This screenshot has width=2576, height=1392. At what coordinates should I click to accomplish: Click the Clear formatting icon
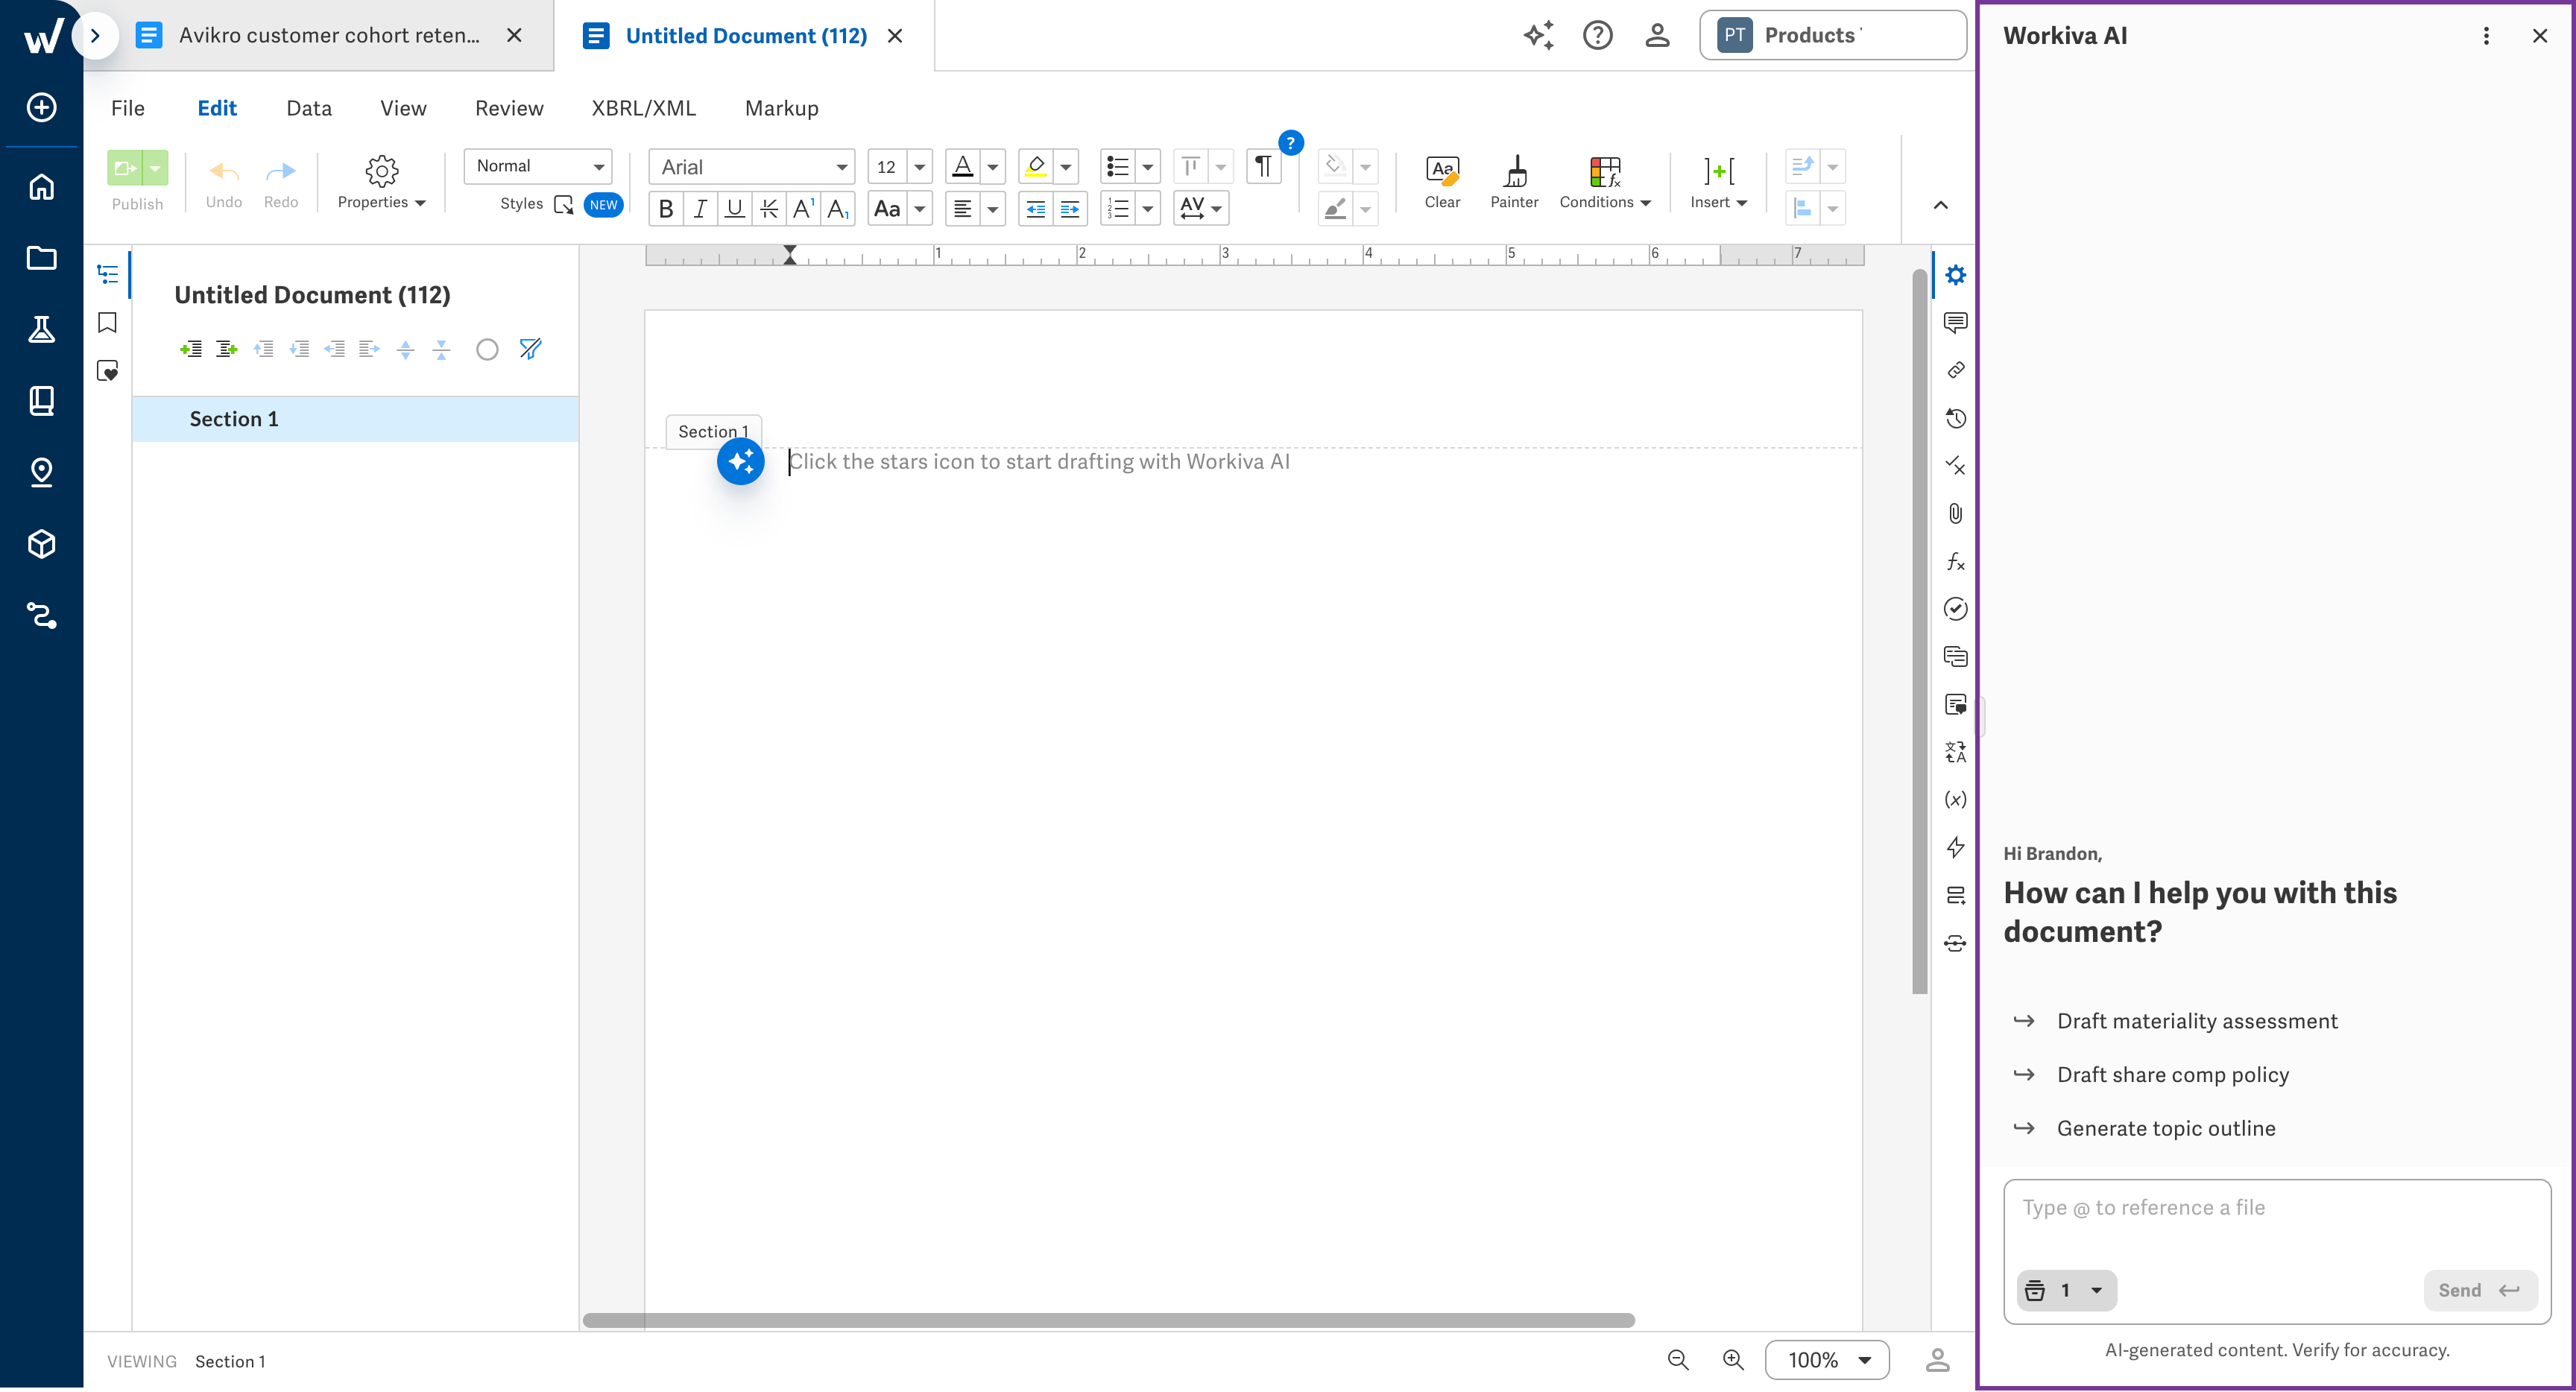point(1442,181)
